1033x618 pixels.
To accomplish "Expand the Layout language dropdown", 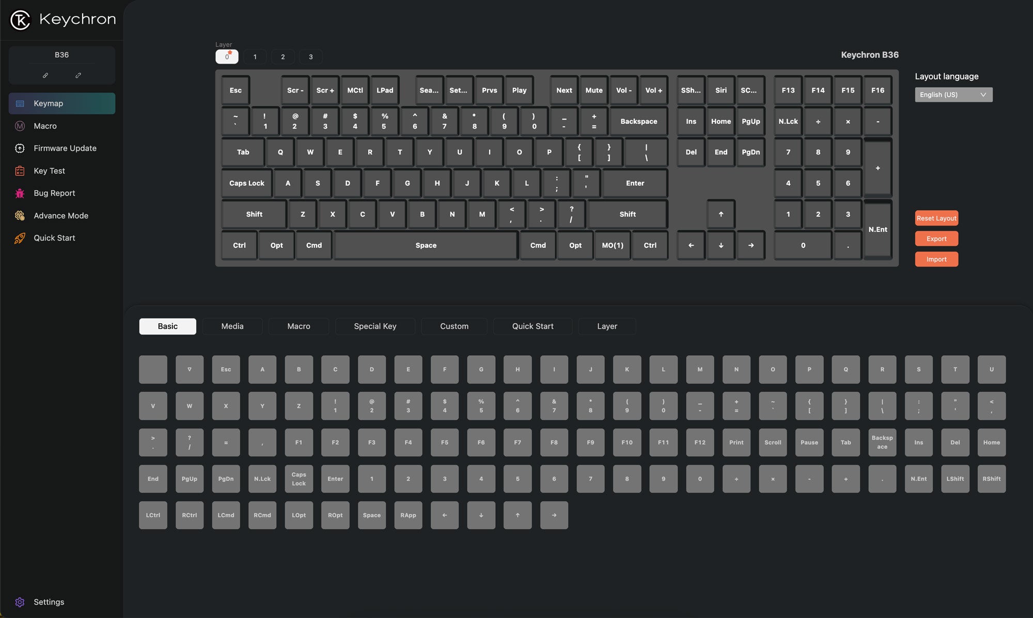I will 953,94.
